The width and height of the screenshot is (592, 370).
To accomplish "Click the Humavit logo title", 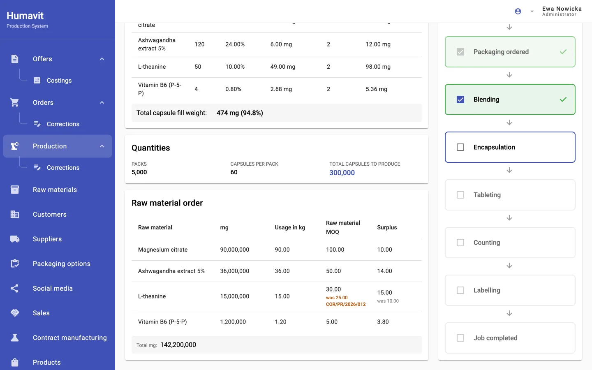I will click(x=25, y=16).
